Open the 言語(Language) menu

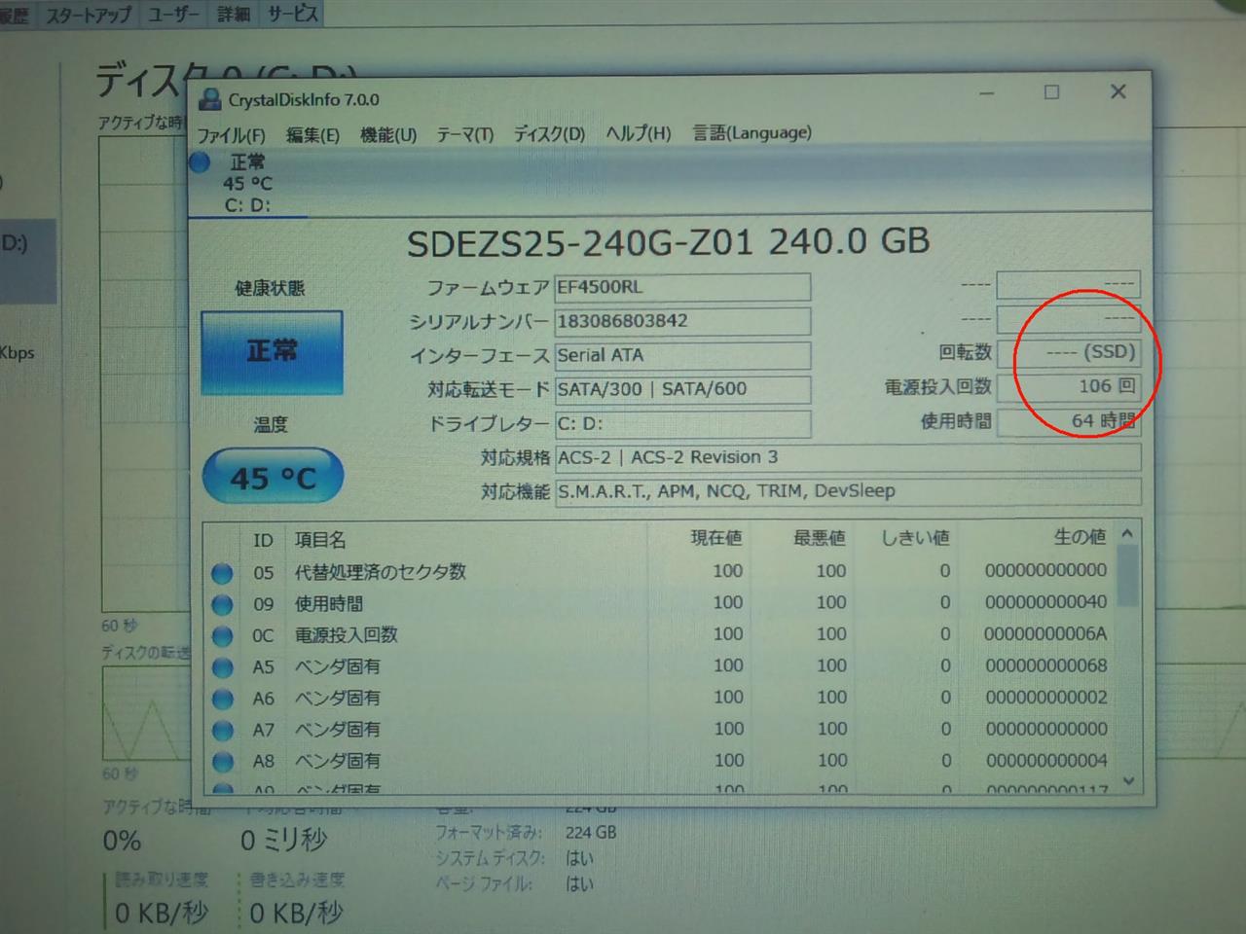751,131
